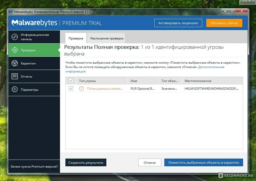
Task: Click Значени... object type cell
Action: 169,89
